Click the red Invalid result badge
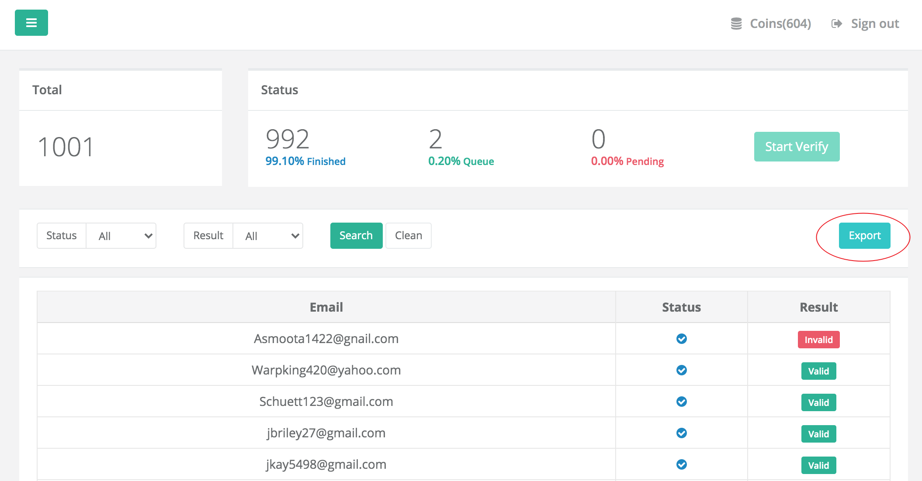This screenshot has height=481, width=922. coord(818,340)
